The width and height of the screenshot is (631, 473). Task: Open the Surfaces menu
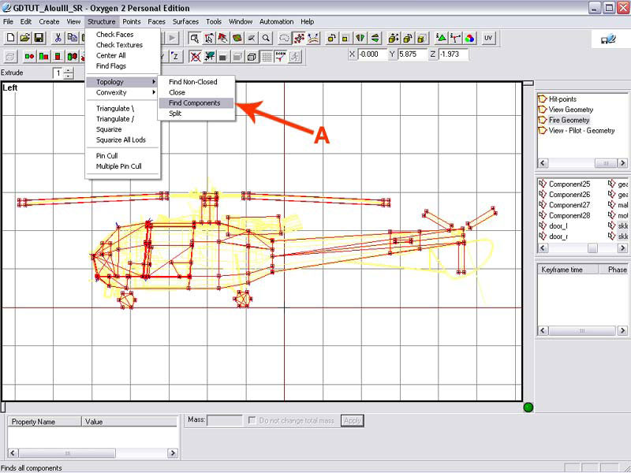[185, 21]
